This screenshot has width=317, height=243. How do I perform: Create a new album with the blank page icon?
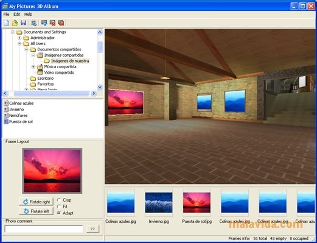tap(7, 23)
